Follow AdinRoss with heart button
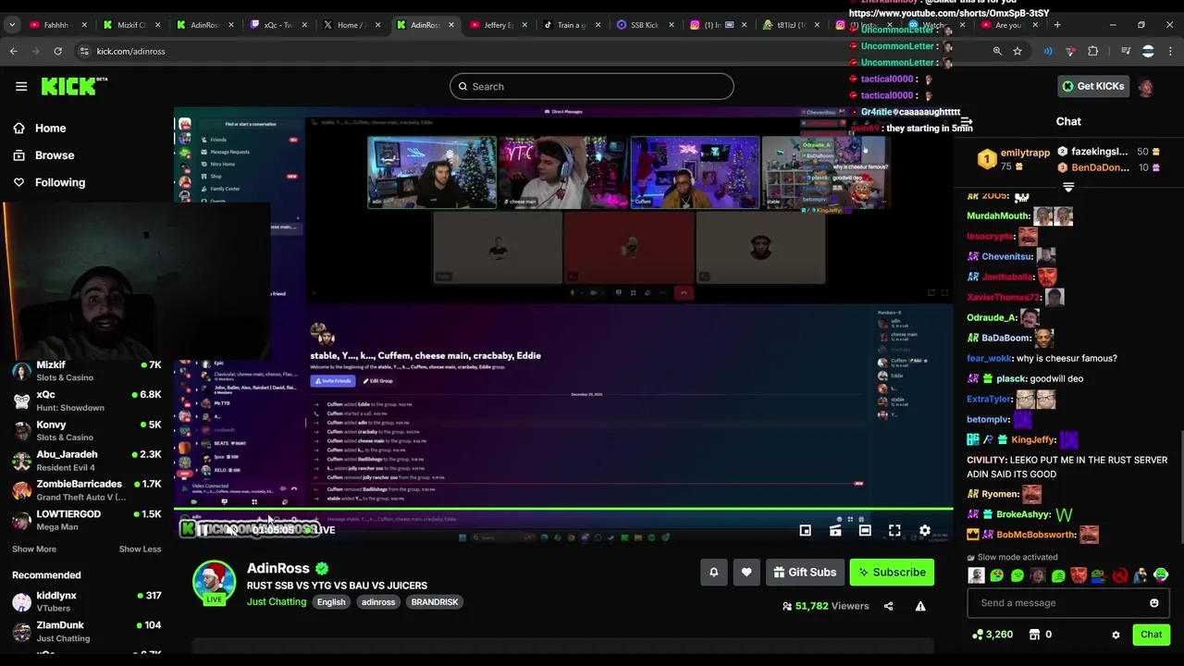 (x=746, y=573)
